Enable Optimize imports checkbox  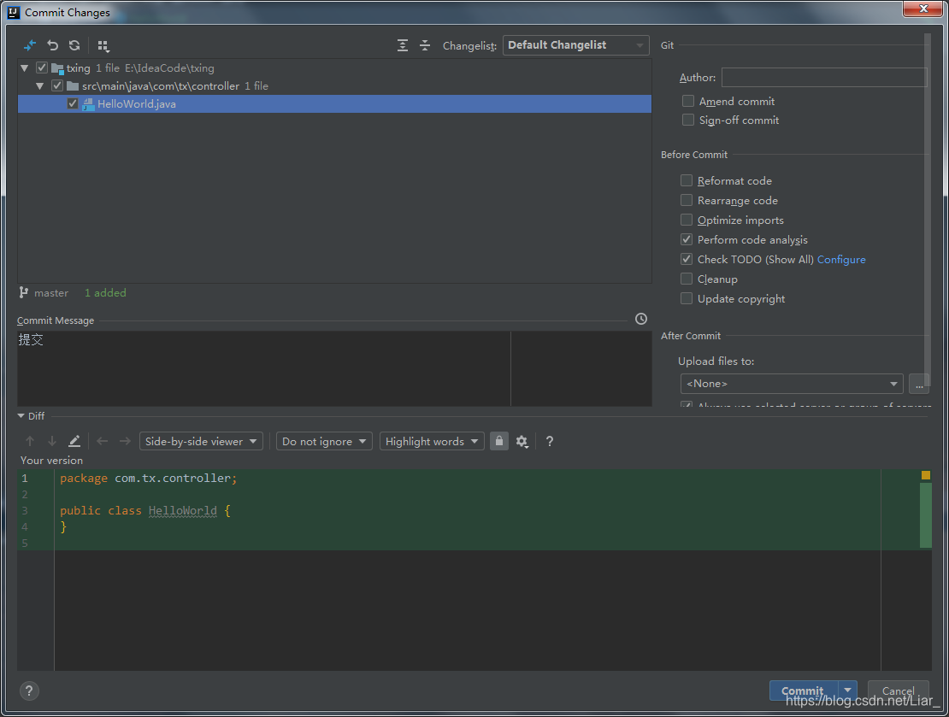tap(687, 220)
